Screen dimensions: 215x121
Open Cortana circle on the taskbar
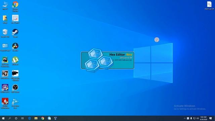(16, 118)
